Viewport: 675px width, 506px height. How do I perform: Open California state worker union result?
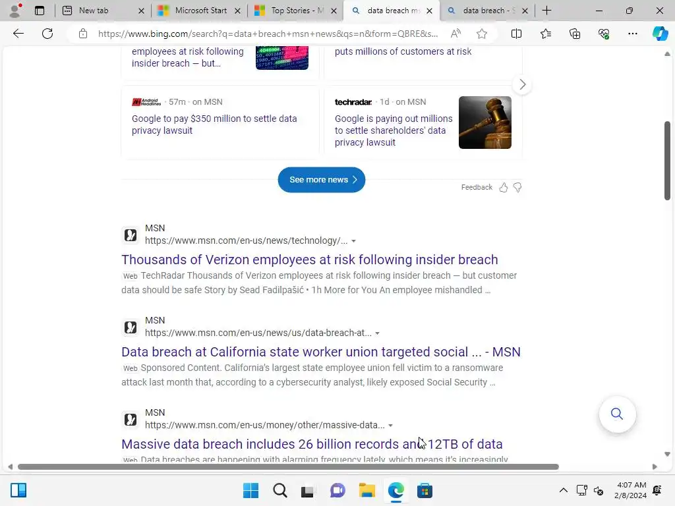321,352
